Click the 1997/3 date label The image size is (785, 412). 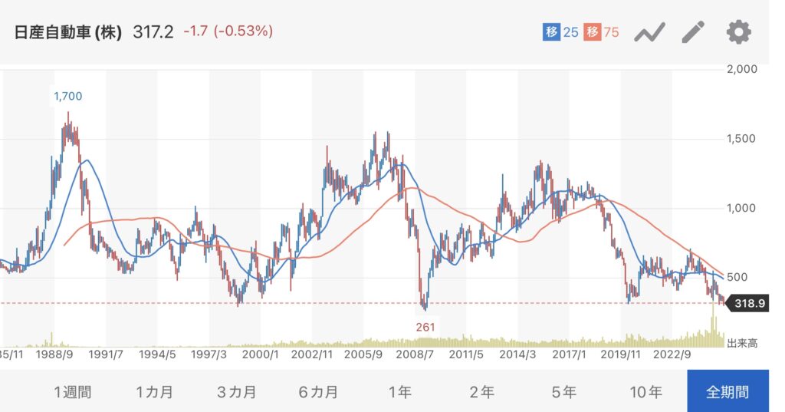pos(209,355)
